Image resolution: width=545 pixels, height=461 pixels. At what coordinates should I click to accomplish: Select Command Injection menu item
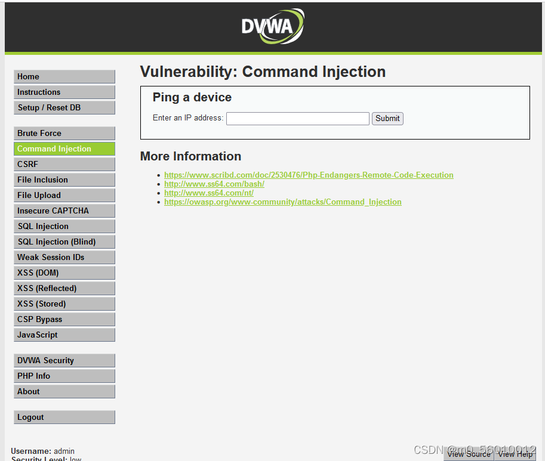(x=64, y=148)
